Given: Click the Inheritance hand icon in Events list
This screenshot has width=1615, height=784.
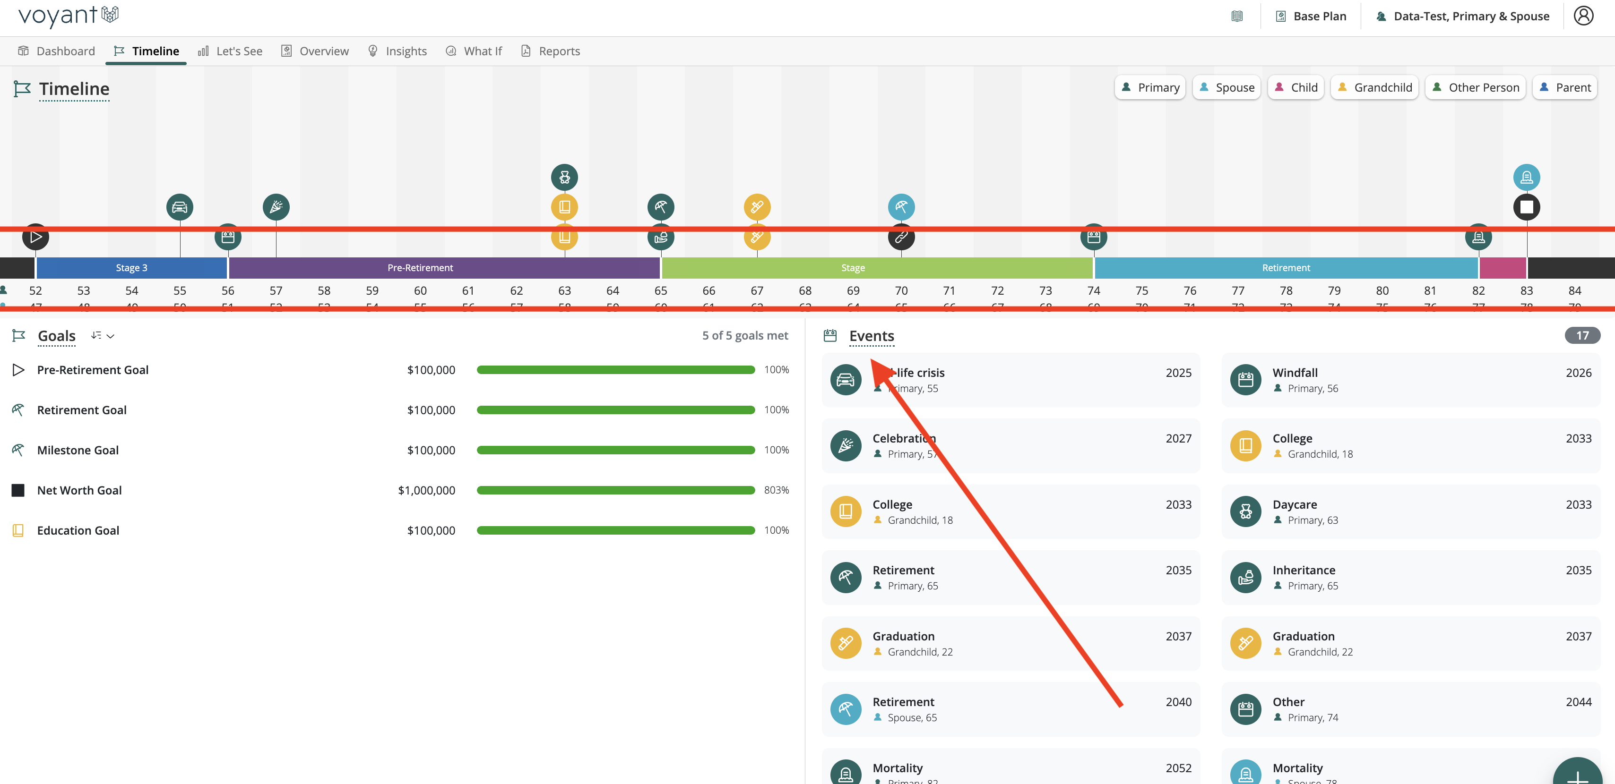Looking at the screenshot, I should [x=1245, y=577].
